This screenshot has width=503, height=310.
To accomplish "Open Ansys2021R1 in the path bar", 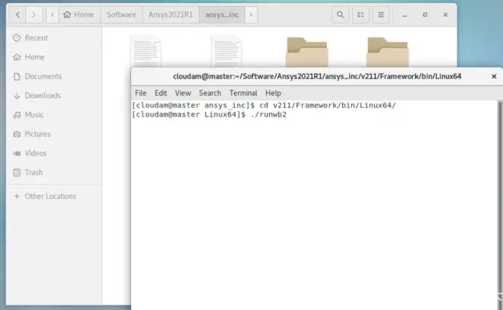I will tap(171, 14).
